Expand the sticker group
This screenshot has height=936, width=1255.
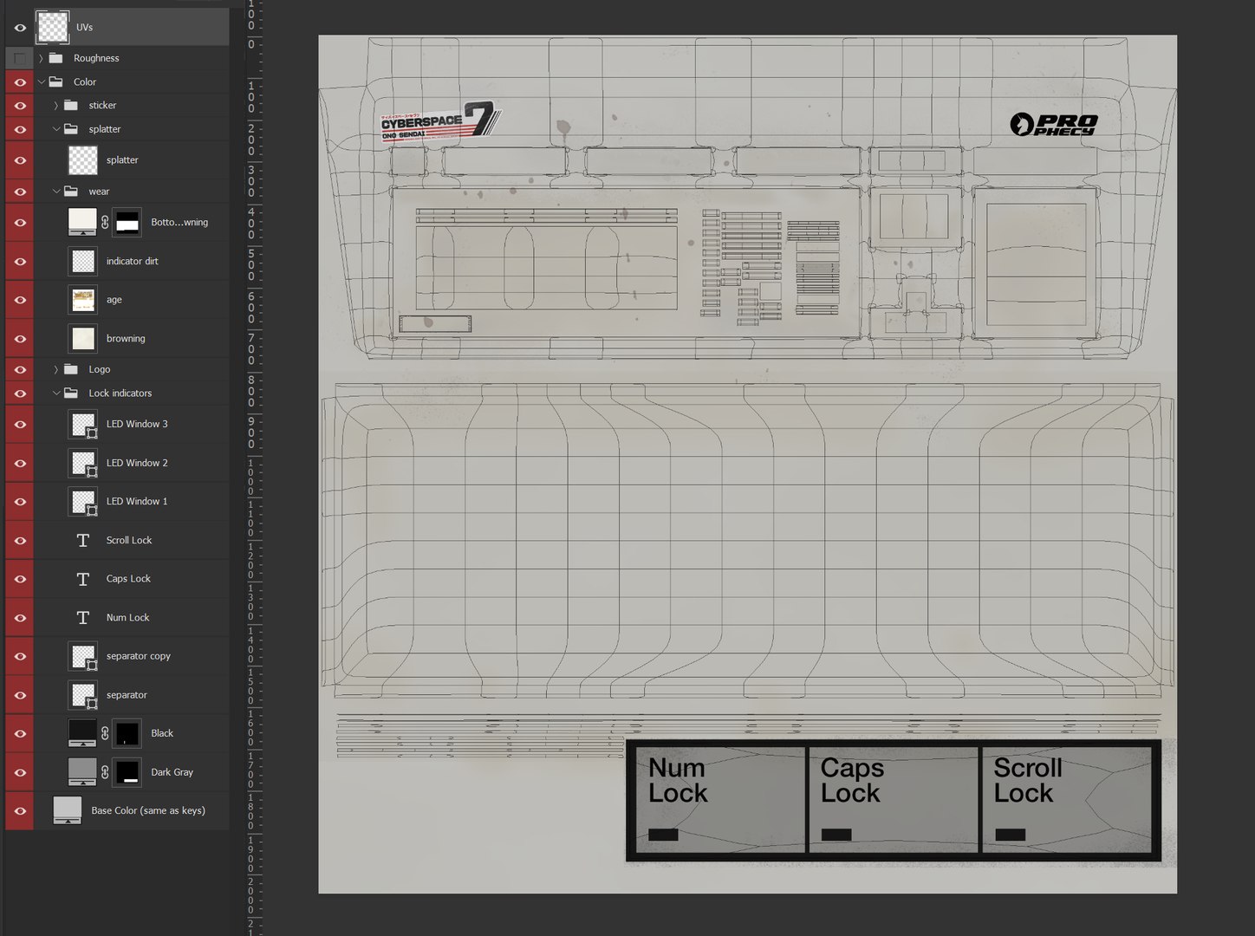(x=55, y=105)
